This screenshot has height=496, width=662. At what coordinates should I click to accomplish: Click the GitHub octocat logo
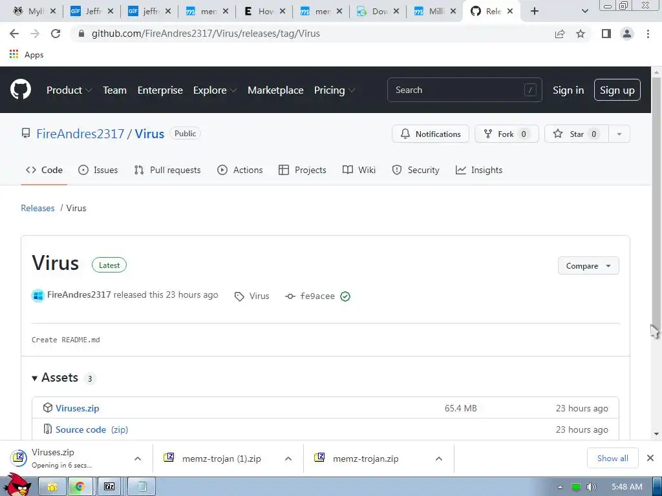(x=20, y=89)
